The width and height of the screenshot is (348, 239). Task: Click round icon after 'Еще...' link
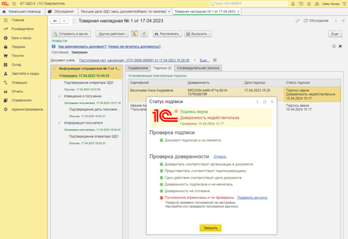click(215, 60)
